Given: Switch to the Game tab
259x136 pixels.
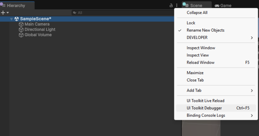Looking at the screenshot, I should 223,5.
